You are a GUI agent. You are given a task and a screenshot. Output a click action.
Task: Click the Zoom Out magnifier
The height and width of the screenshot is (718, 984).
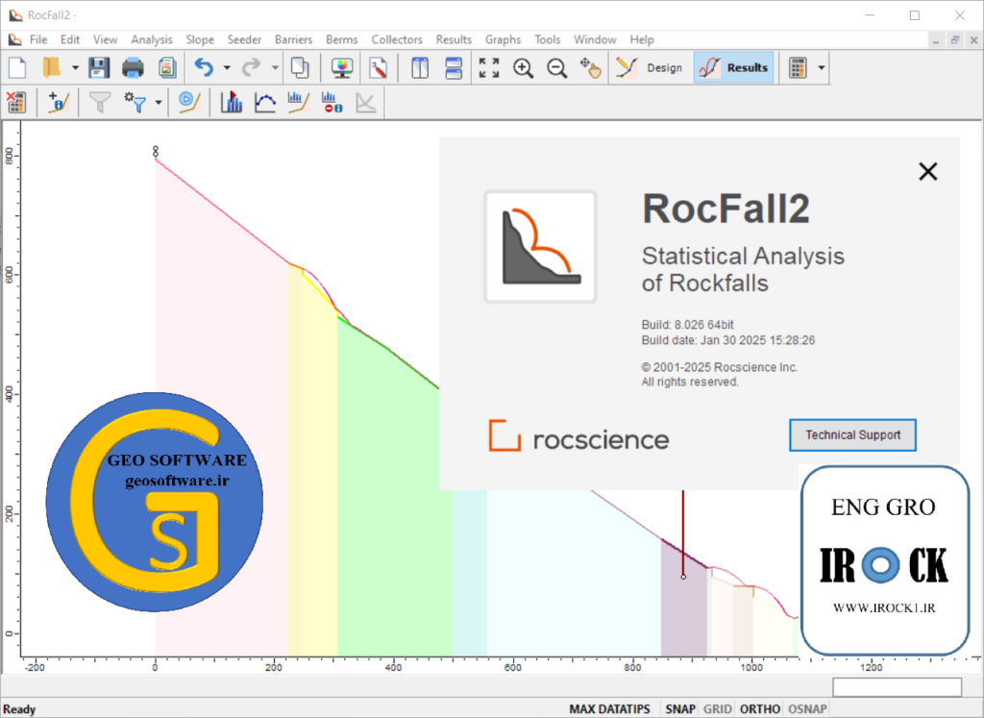pos(556,67)
